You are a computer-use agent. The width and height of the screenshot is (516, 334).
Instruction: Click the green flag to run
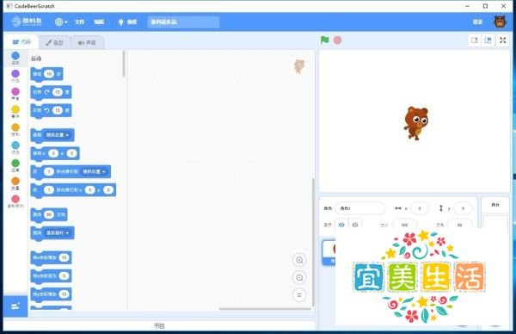tap(324, 40)
